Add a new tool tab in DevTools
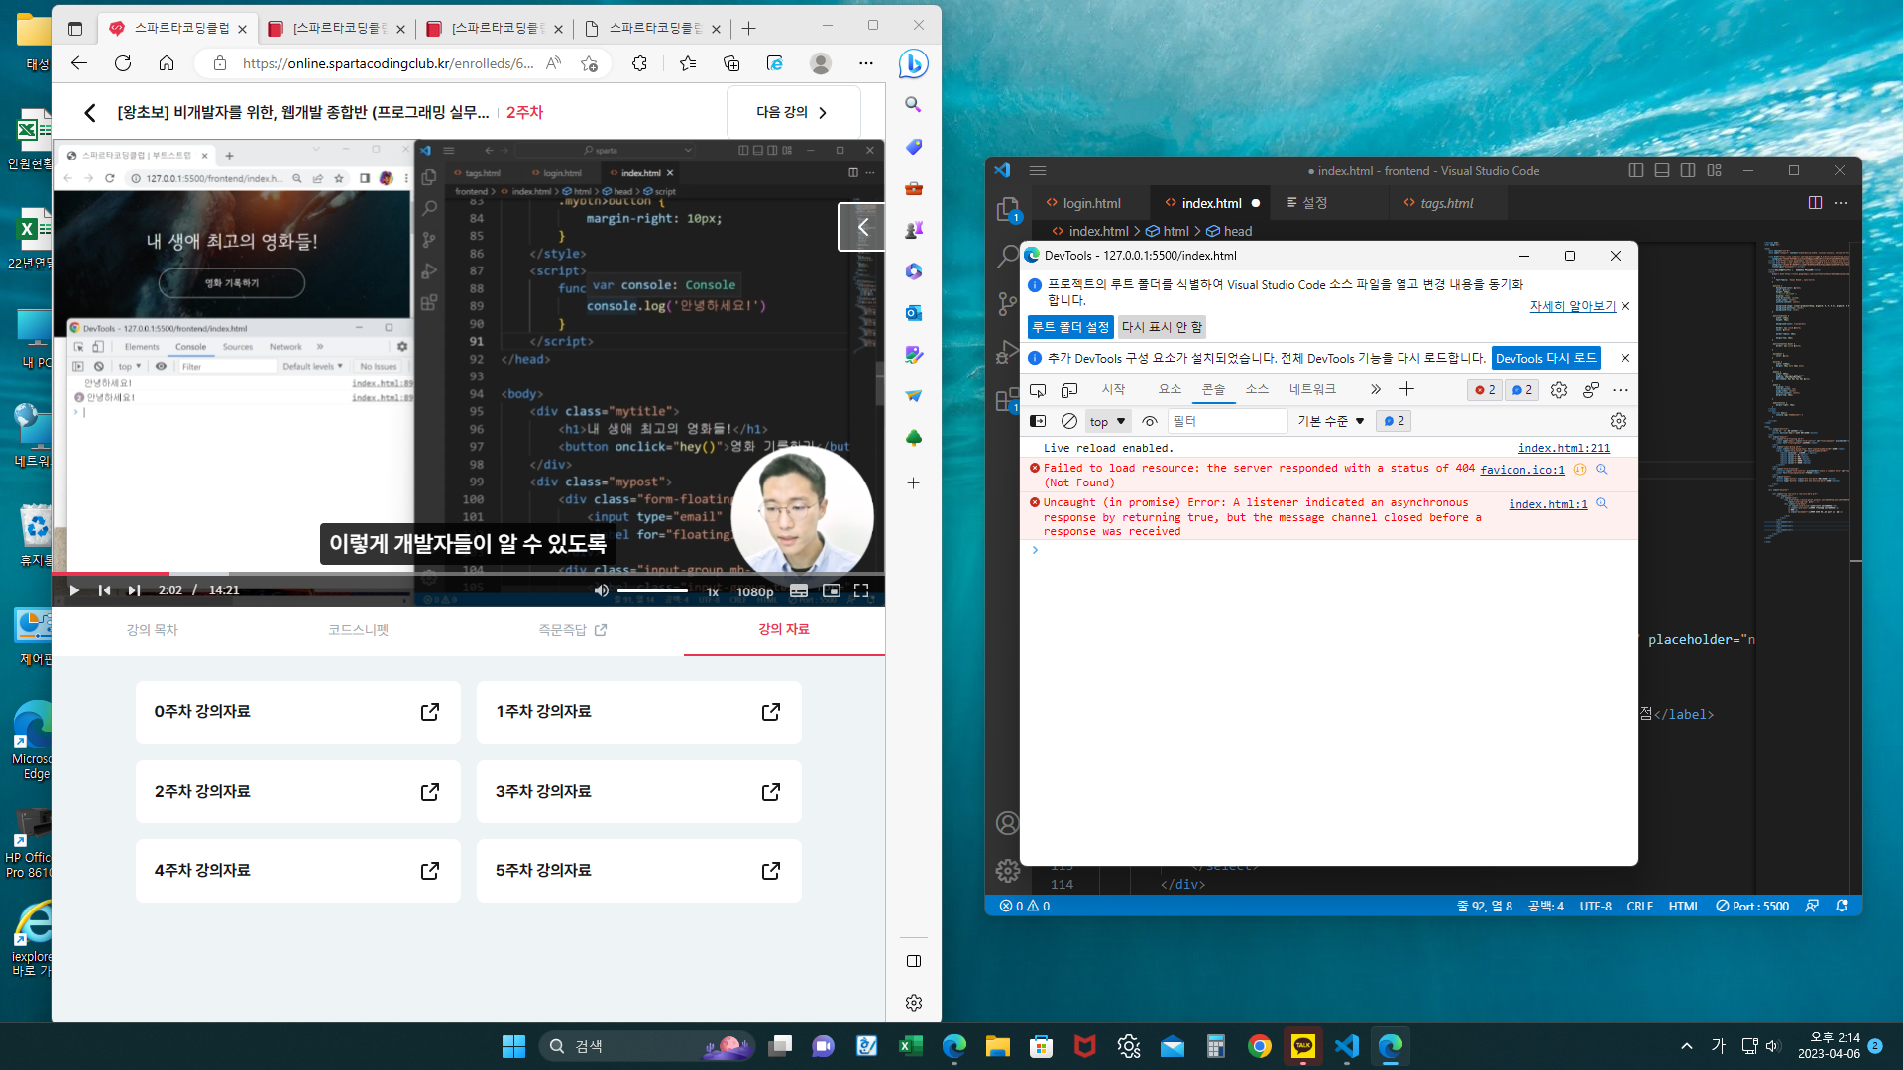Viewport: 1903px width, 1070px height. click(x=1406, y=390)
